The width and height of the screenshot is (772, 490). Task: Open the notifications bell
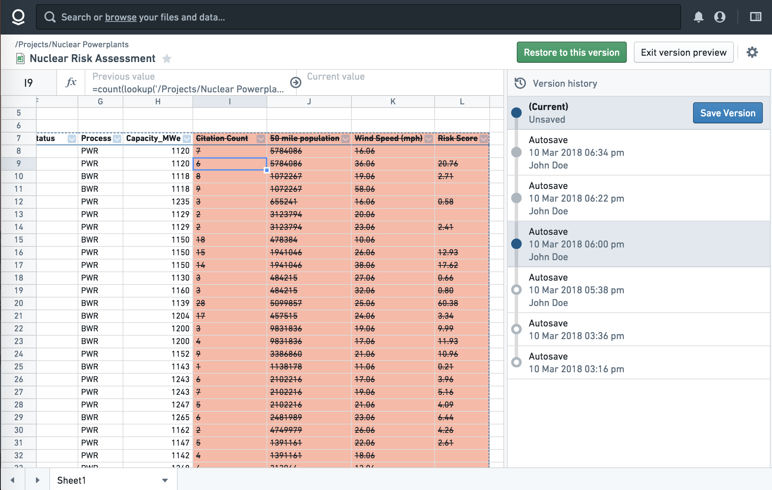[x=698, y=17]
